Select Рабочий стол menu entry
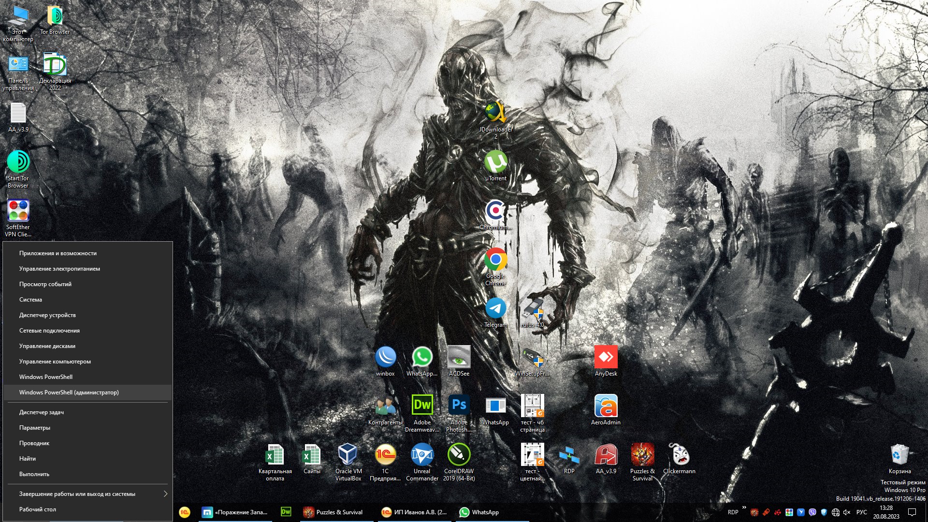The width and height of the screenshot is (928, 522). click(87, 509)
